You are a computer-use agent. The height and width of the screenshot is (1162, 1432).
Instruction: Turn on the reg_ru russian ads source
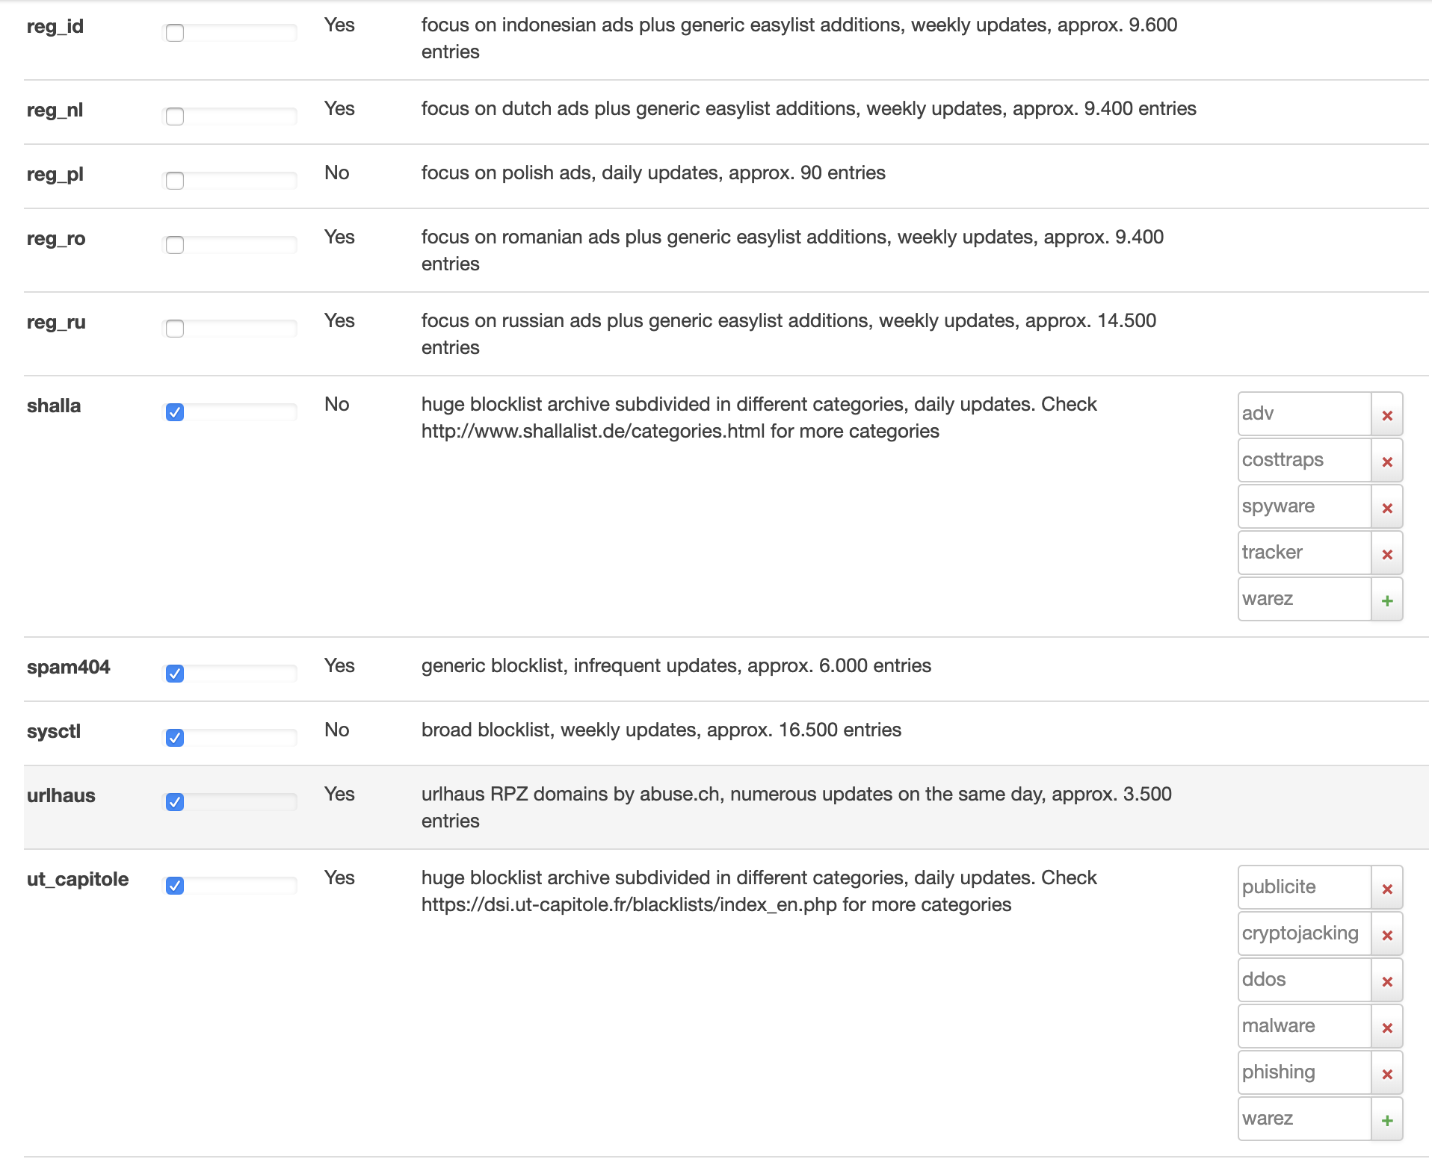[175, 329]
